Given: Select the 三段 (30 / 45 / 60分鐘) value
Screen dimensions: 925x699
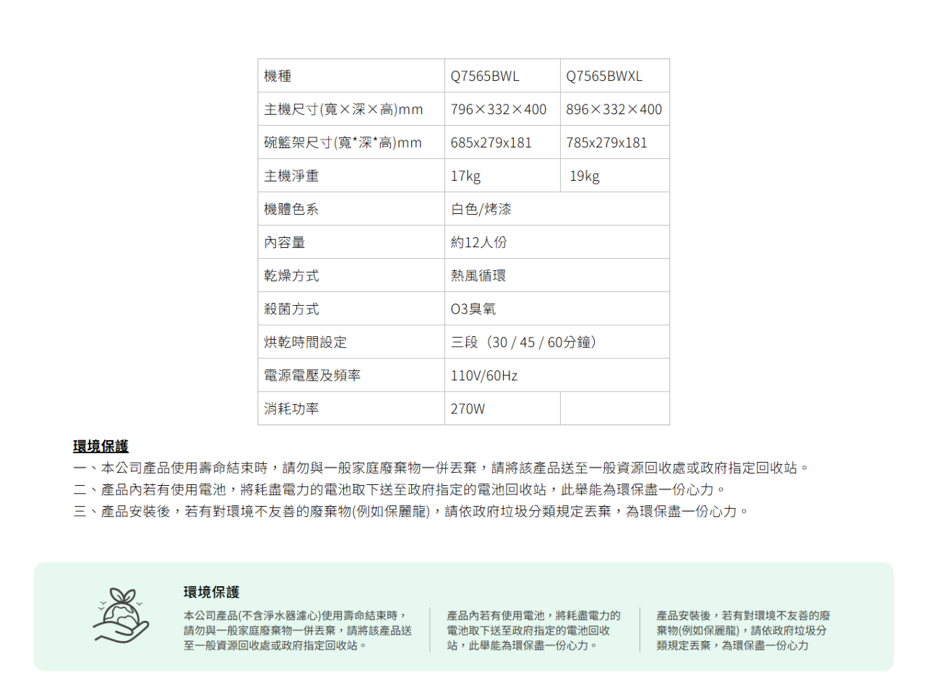Looking at the screenshot, I should pos(524,342).
